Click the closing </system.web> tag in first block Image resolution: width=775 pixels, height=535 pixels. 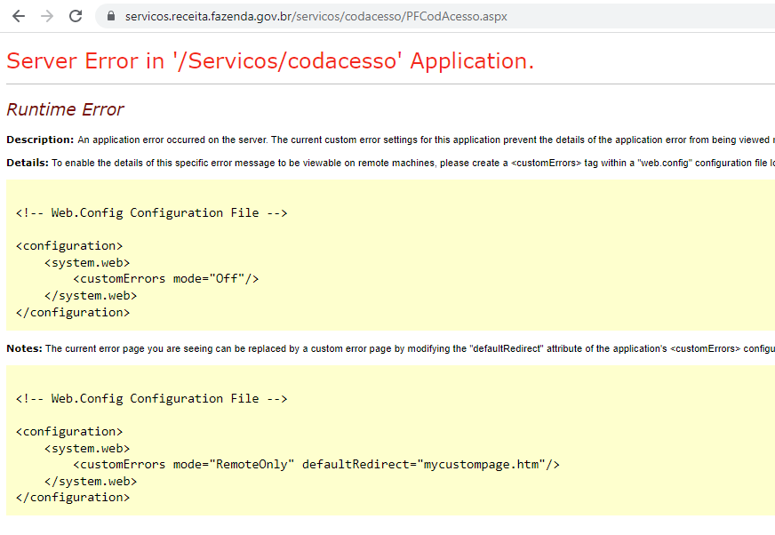click(x=91, y=296)
